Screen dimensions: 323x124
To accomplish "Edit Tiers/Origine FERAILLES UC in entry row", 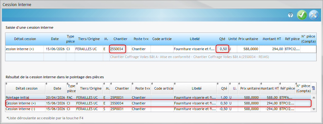I will 89,49.
